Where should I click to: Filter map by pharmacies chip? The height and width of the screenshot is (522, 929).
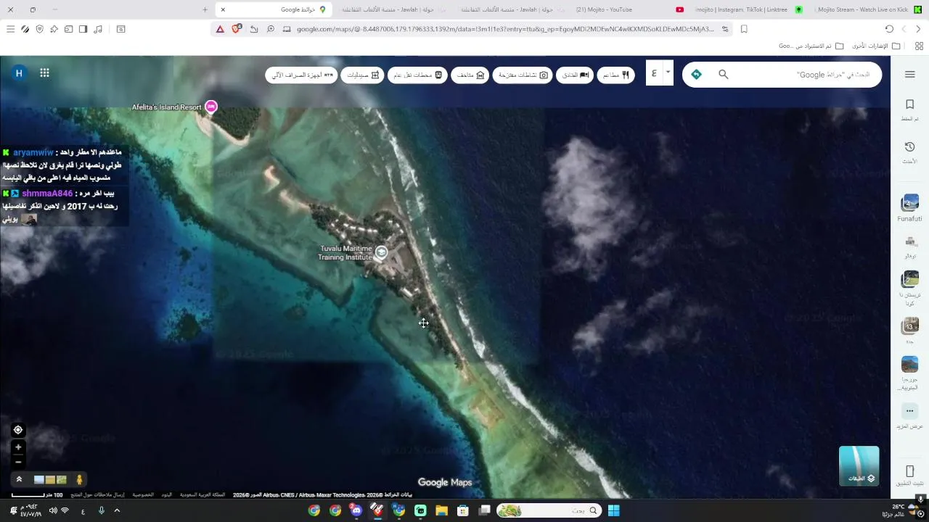pyautogui.click(x=362, y=75)
